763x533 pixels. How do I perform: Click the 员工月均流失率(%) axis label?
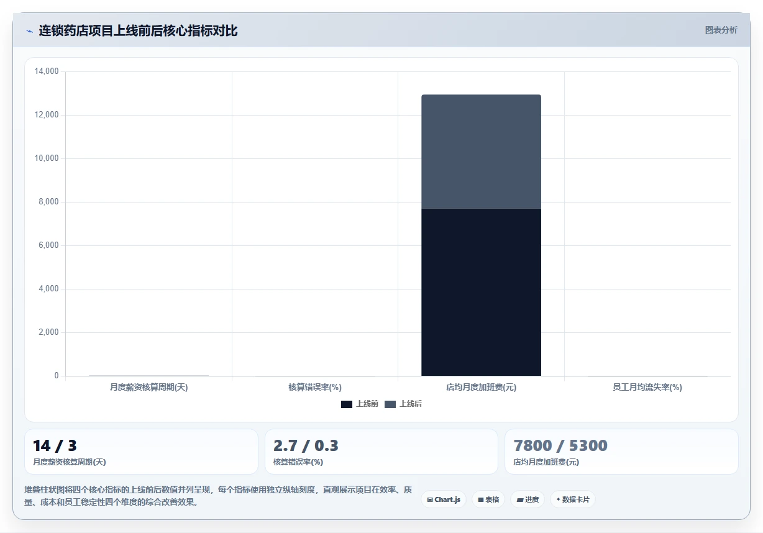click(647, 387)
